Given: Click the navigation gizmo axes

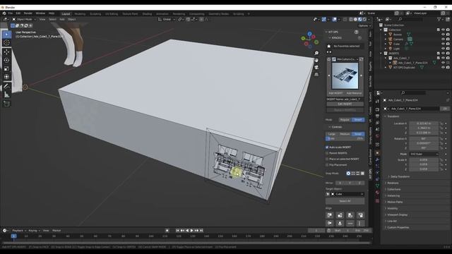Looking at the screenshot, I should coord(310,40).
